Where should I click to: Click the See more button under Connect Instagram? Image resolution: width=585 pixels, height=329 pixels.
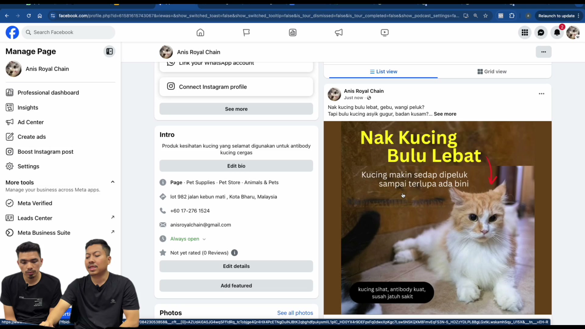pos(236,109)
